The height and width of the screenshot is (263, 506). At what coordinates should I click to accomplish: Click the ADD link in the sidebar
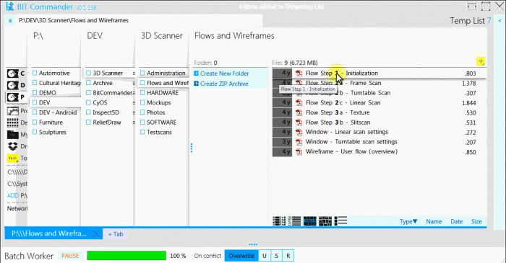pos(13,195)
